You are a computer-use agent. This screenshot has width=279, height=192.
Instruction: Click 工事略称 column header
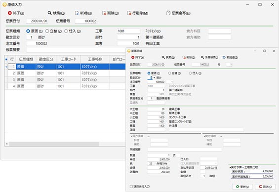(x=95, y=59)
